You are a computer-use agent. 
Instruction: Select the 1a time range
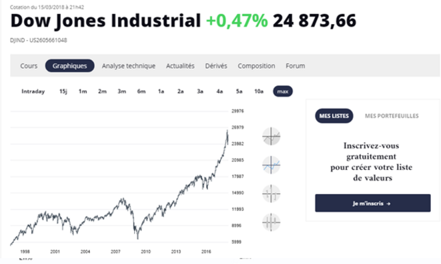161,91
